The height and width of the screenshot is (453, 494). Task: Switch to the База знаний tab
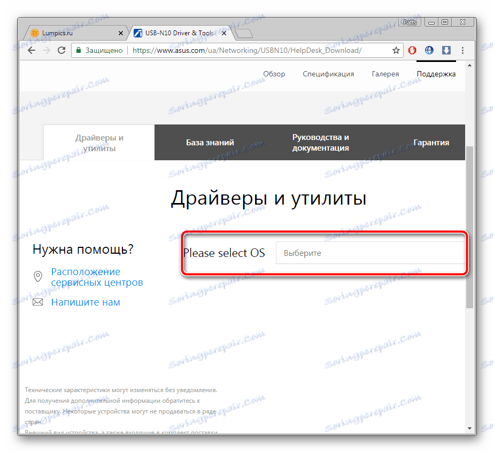point(210,143)
